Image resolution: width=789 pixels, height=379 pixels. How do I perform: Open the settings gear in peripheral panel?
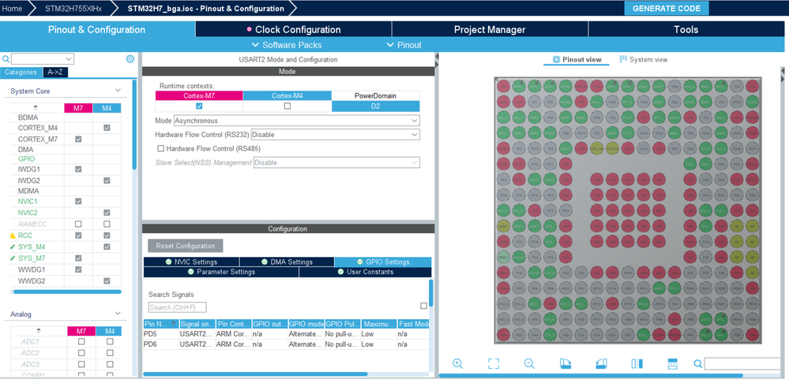pos(130,59)
